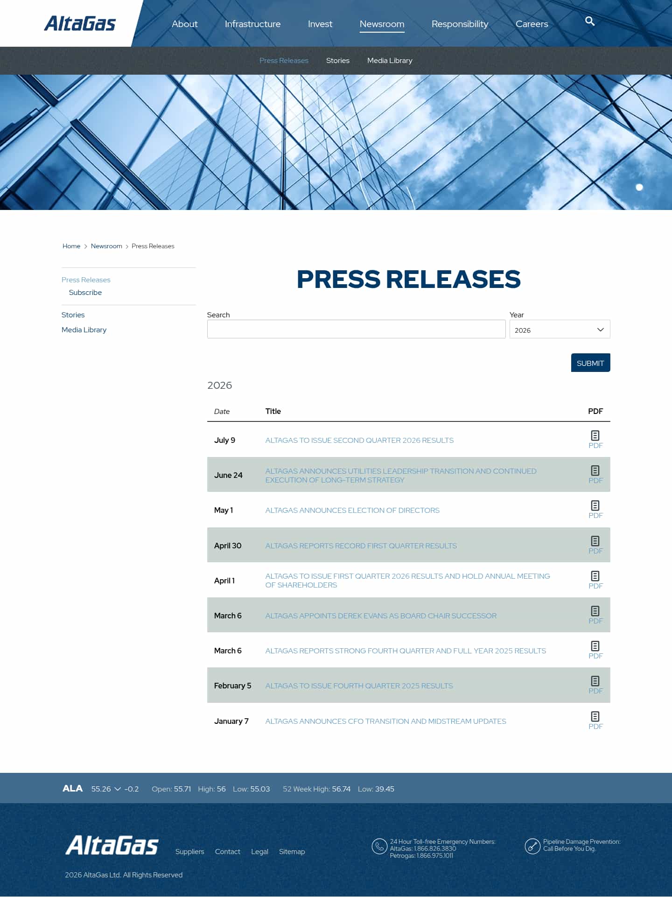Click the '52 Week High: 56.74' value
Viewport: 672px width, 897px height.
pos(316,789)
